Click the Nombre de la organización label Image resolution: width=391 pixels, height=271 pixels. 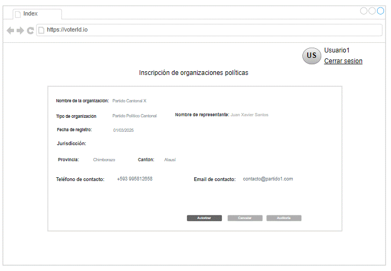(82, 101)
